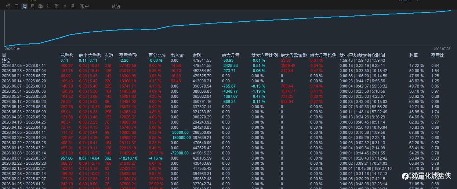Screen dimensions: 457x189
Task: Select week row 2026.05.24 ~ 2026.05.30
Action: point(24,96)
